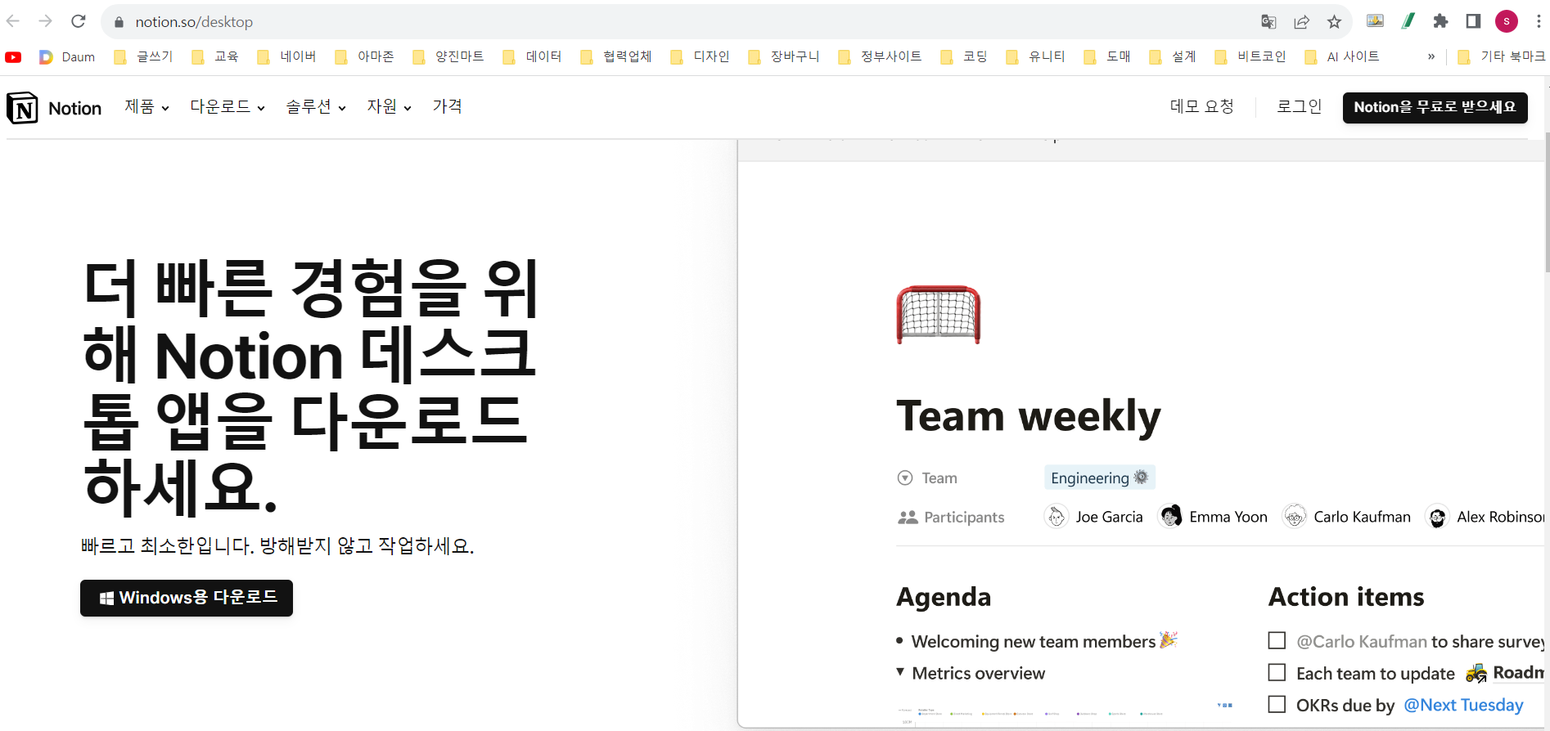Open the AI 사이트 bookmark folder
Viewport: 1550px width, 731px height.
[x=1342, y=56]
